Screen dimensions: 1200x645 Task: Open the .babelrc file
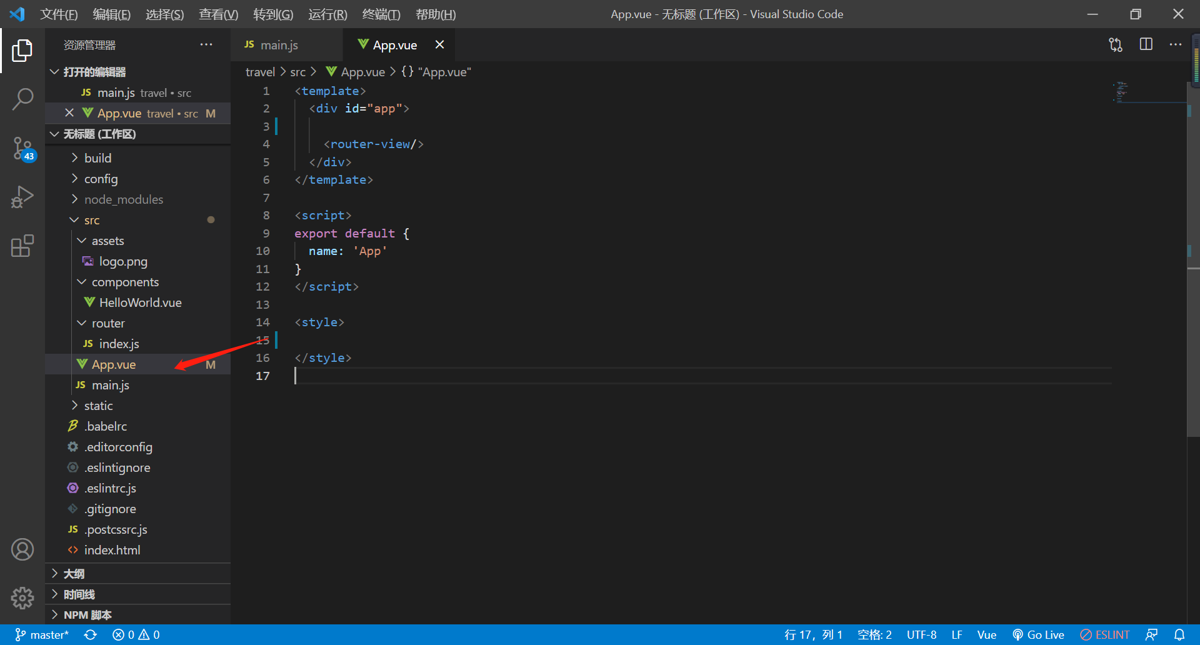pyautogui.click(x=137, y=426)
